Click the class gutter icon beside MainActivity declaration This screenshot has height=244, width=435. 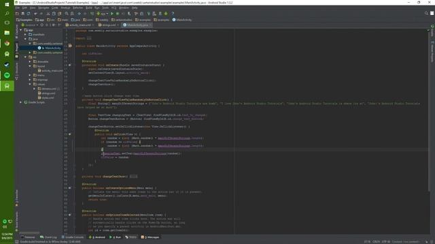[x=70, y=46]
